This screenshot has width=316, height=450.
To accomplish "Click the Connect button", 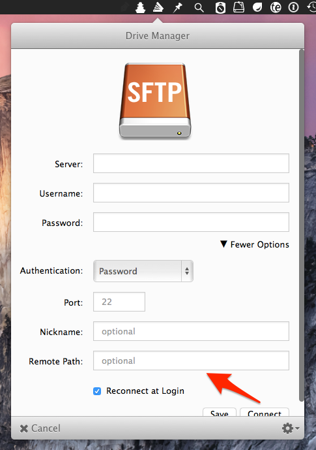I will (265, 412).
